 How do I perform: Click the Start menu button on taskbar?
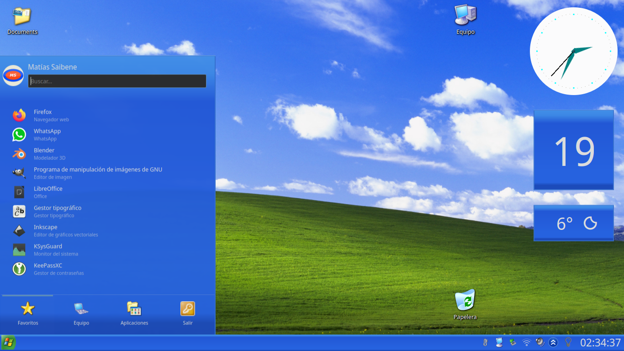pyautogui.click(x=8, y=342)
